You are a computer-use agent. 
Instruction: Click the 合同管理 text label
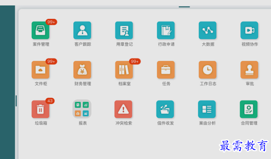pos(249,123)
